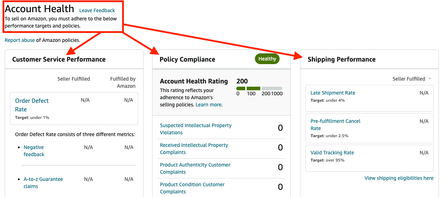Click Target: under 2.5% text
The width and height of the screenshot is (445, 197).
329,136
